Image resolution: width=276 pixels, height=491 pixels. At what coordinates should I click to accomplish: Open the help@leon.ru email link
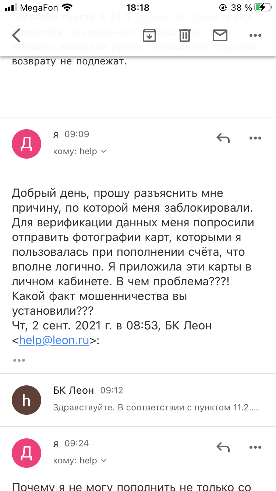54,340
